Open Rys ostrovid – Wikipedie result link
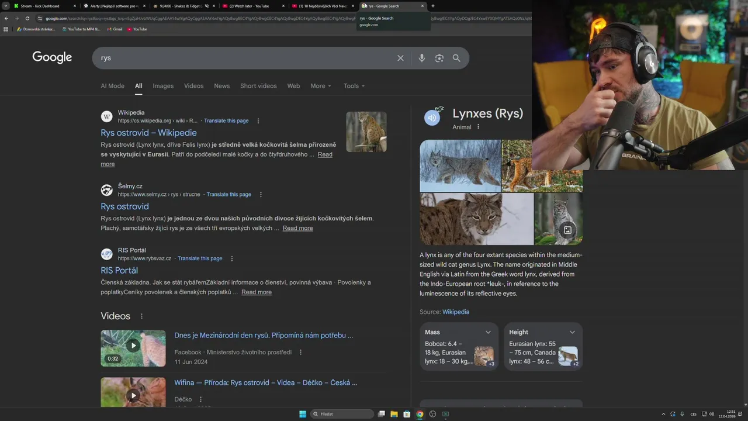This screenshot has height=421, width=748. tap(148, 133)
